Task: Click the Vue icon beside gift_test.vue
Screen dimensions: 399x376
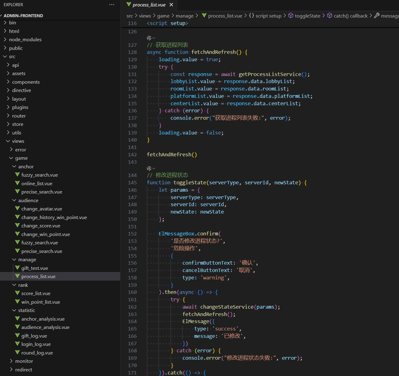Action: click(x=18, y=268)
